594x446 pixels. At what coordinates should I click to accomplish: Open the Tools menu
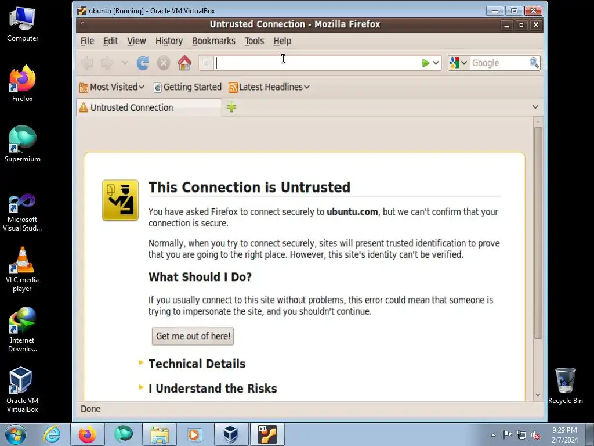(254, 41)
